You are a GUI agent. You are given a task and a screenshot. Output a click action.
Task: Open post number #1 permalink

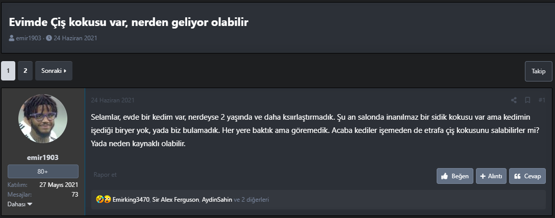click(542, 100)
